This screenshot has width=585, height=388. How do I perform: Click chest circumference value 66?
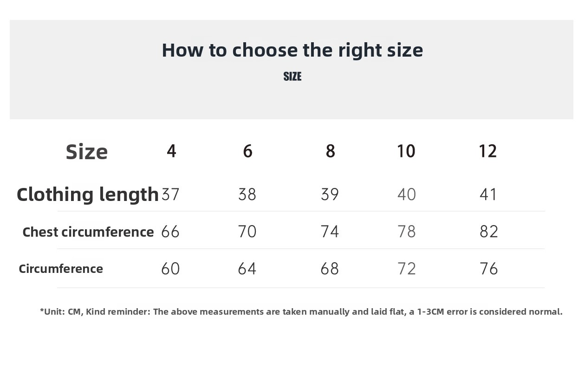click(x=170, y=232)
